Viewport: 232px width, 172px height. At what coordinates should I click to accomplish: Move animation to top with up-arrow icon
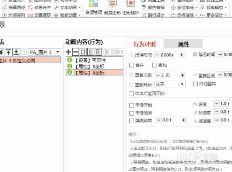pos(8,52)
